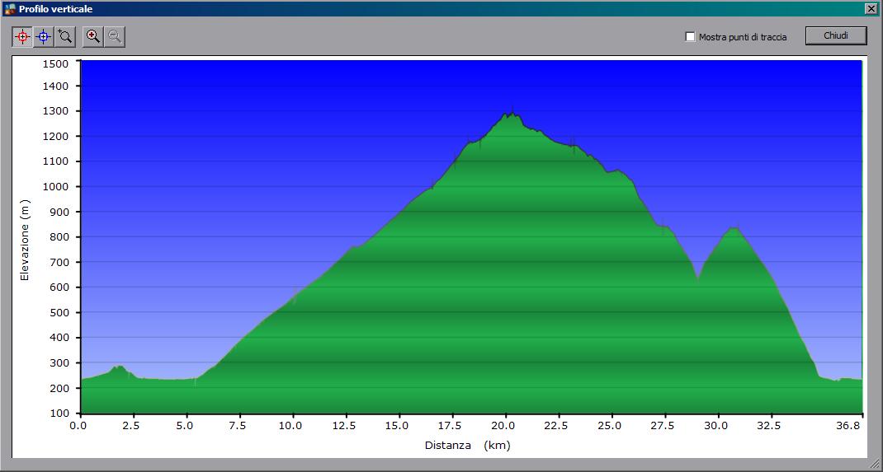Image resolution: width=883 pixels, height=472 pixels.
Task: Click the Elevazione (m) axis label
Action: 25,240
